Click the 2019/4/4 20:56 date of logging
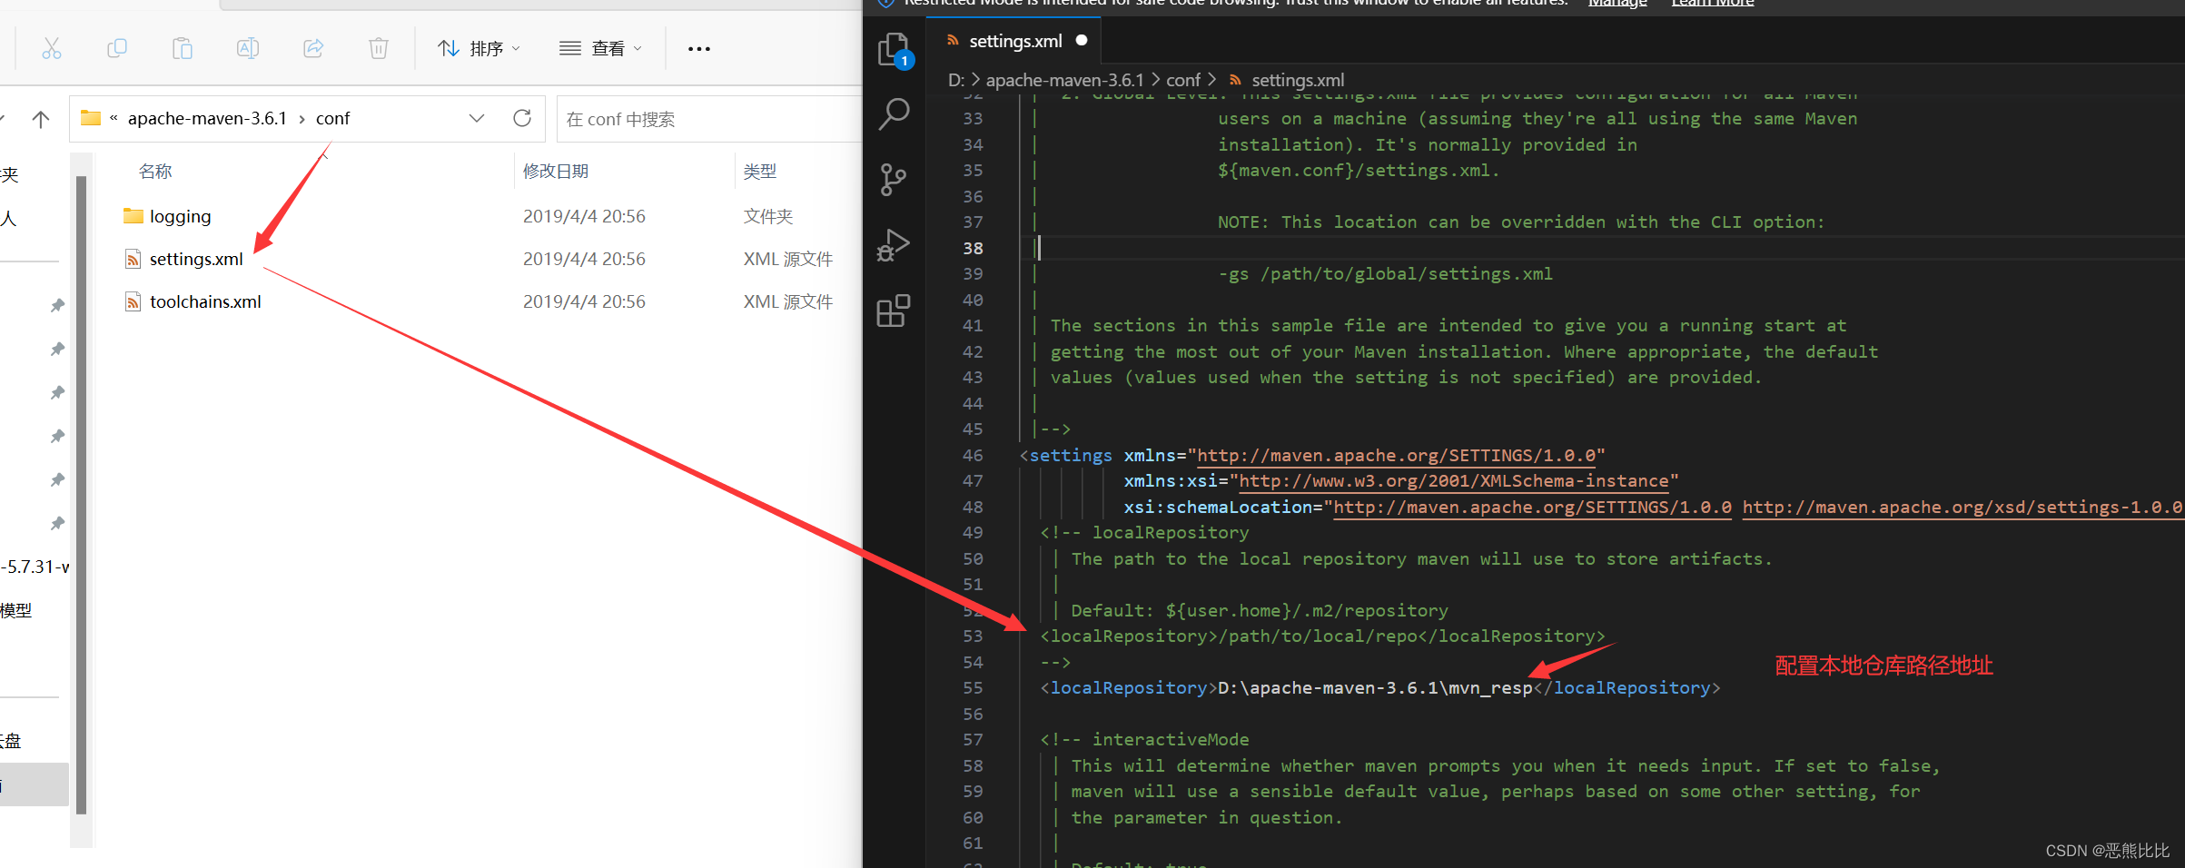The width and height of the screenshot is (2185, 868). coord(584,216)
